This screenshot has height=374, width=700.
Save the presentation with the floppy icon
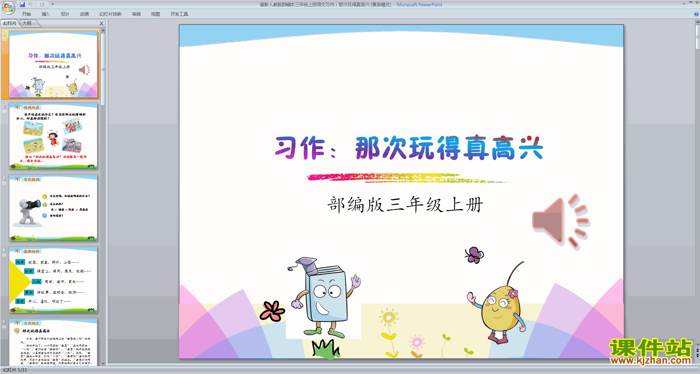[22, 4]
